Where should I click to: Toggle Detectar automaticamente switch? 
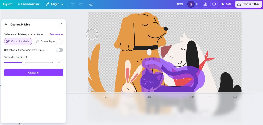click(x=59, y=50)
